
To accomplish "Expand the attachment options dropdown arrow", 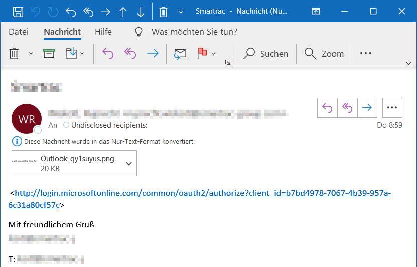I will [129, 163].
